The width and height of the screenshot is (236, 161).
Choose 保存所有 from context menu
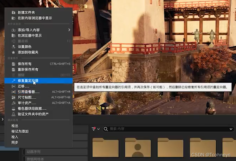point(38,64)
